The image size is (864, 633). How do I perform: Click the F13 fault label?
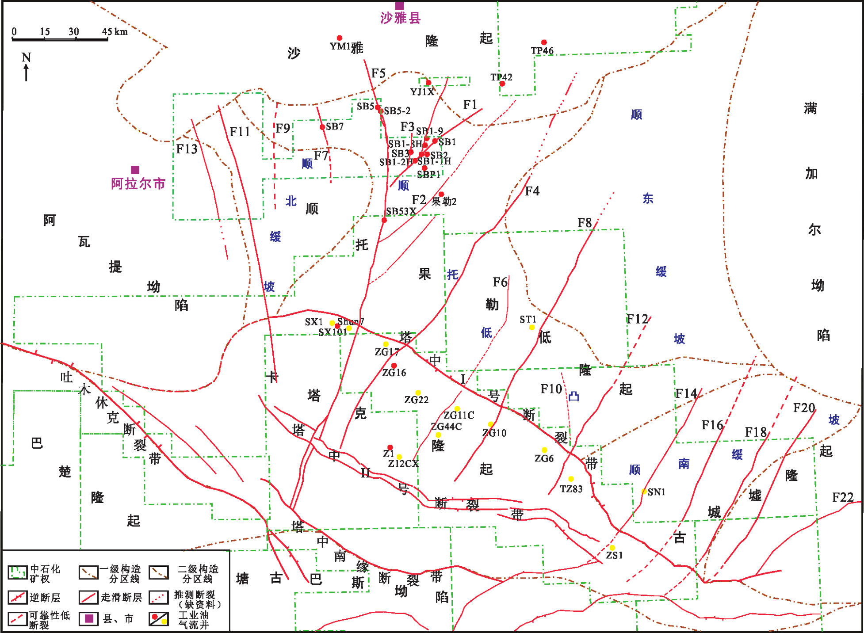187,149
